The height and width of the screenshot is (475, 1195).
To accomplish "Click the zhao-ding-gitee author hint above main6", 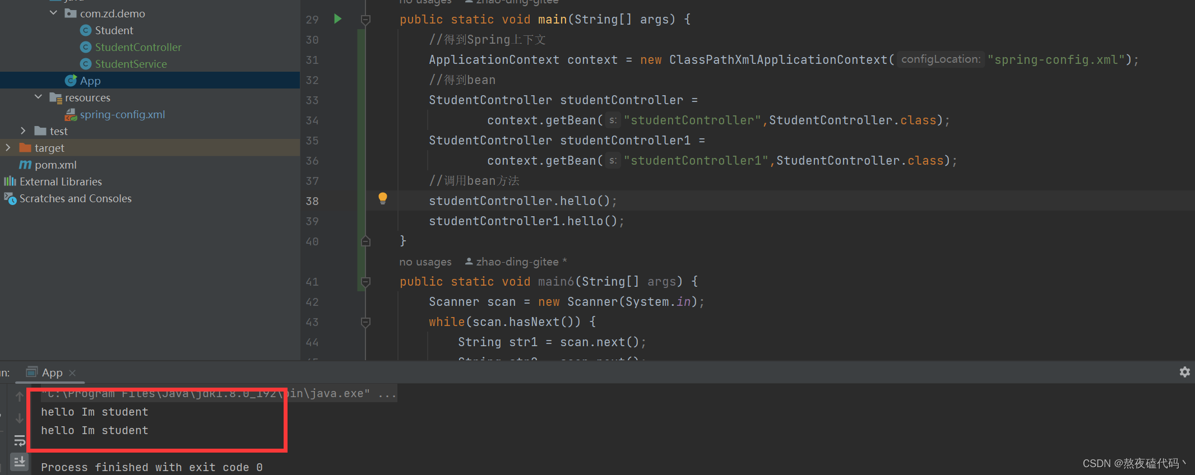I will [517, 262].
